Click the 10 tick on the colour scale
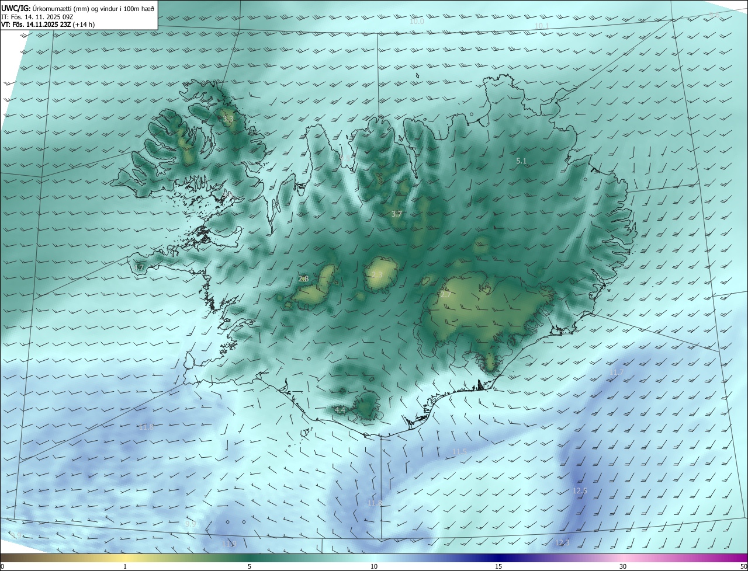 [x=374, y=566]
